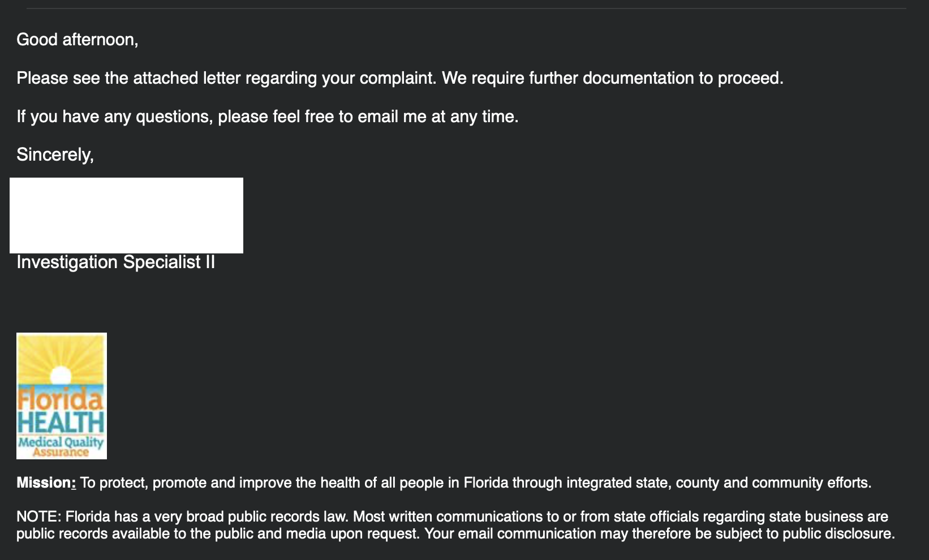Click the sun graphic in the logo
This screenshot has width=929, height=560.
click(x=60, y=374)
